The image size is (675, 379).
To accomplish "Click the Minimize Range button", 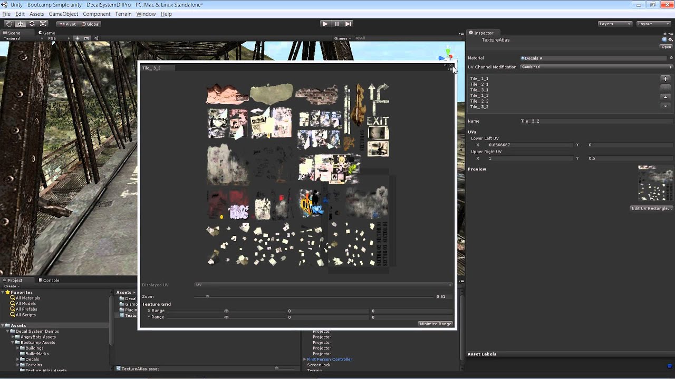I will (x=435, y=323).
